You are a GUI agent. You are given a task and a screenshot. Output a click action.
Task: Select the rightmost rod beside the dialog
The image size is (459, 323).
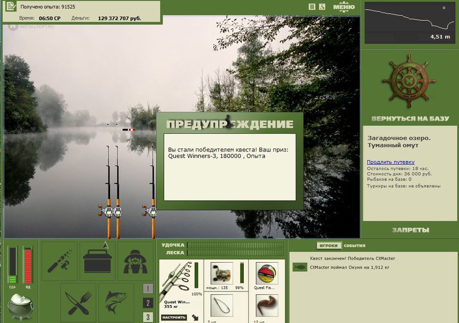(x=153, y=192)
